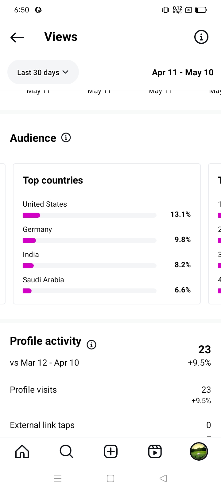Select the Saudi Arabia row
This screenshot has width=221, height=492.
(x=107, y=285)
